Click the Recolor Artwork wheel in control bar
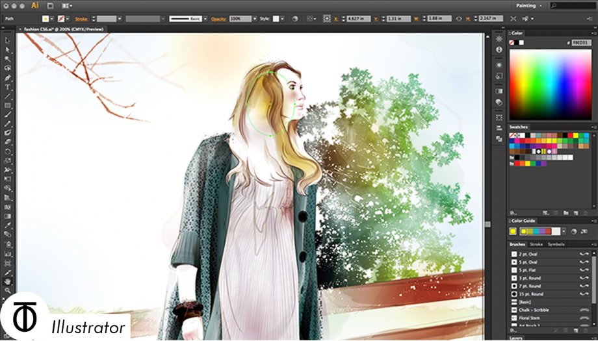 click(295, 19)
